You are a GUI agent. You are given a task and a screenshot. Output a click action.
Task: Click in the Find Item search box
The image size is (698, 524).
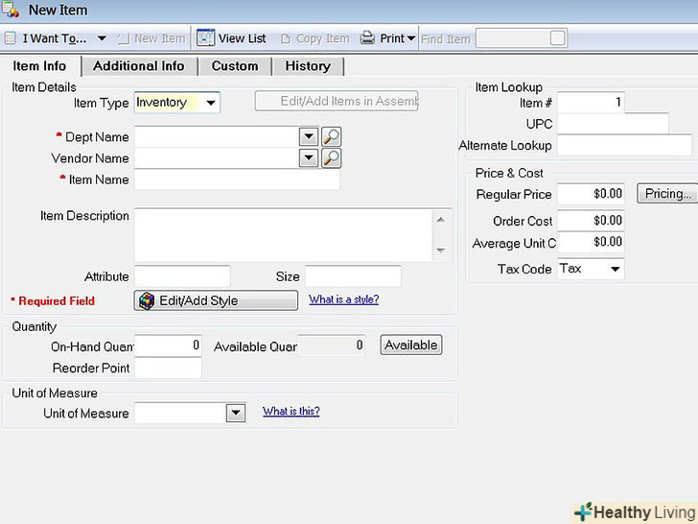513,38
